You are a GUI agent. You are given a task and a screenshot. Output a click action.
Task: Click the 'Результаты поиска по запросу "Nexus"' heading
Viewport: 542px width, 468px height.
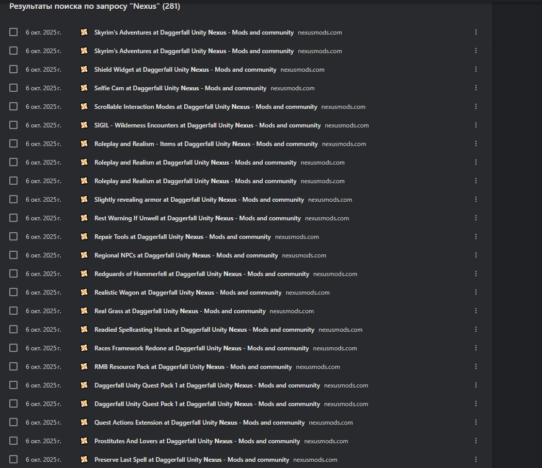pos(94,6)
